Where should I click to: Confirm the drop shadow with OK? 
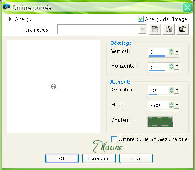(x=62, y=159)
